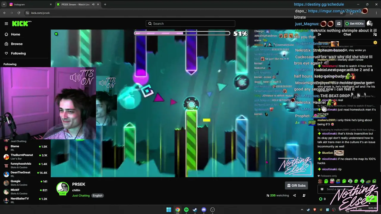Click the gold hexagon badge in chat
Viewport: 381px width, 214px height.
[375, 43]
